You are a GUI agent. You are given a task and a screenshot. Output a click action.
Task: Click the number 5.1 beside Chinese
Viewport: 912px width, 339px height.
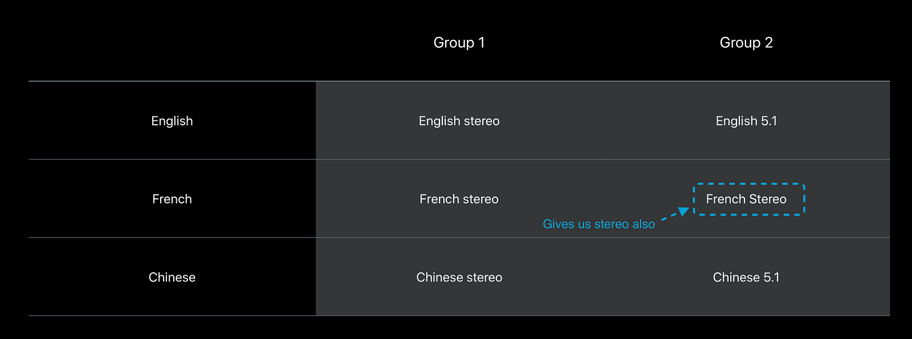[771, 277]
